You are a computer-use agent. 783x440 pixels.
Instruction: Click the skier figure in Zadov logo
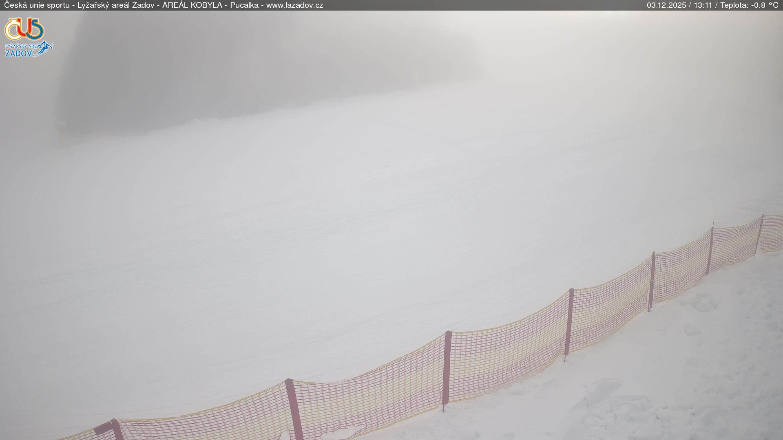pos(46,47)
